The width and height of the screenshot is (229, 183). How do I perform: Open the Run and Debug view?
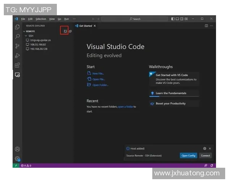(17, 56)
